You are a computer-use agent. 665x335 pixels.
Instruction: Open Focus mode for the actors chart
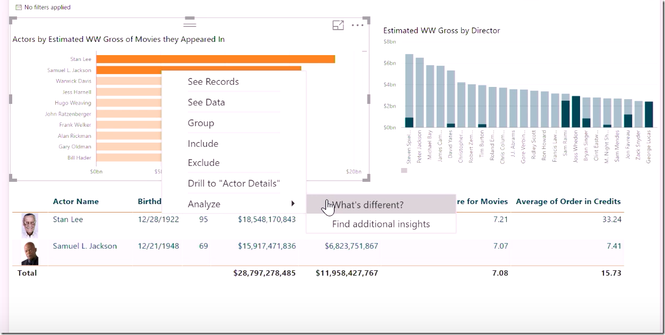coord(338,25)
